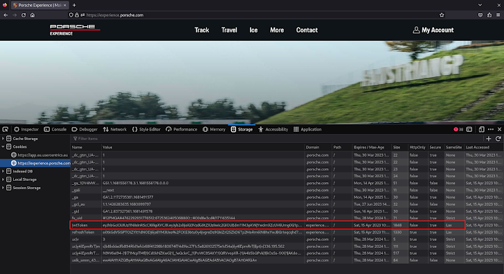
Task: Sort by the Expires / Max-Age header
Action: 372,148
